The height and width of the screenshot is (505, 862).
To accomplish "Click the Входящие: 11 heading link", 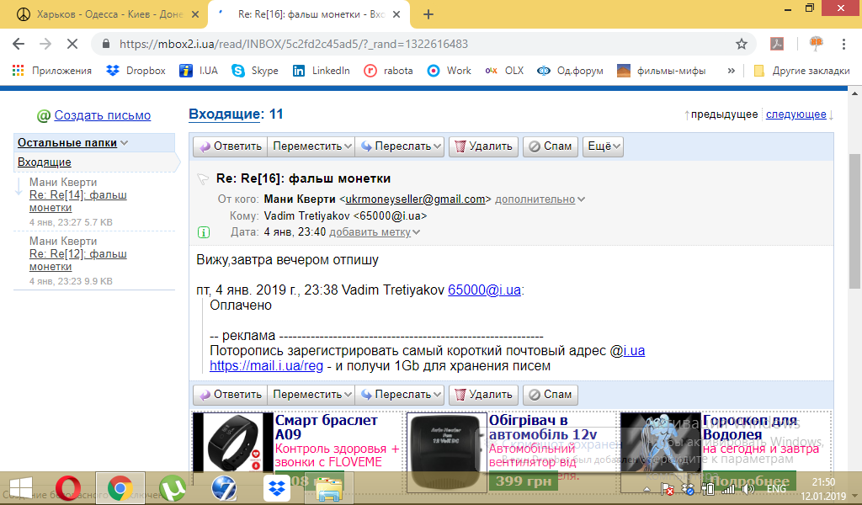I will (x=224, y=114).
